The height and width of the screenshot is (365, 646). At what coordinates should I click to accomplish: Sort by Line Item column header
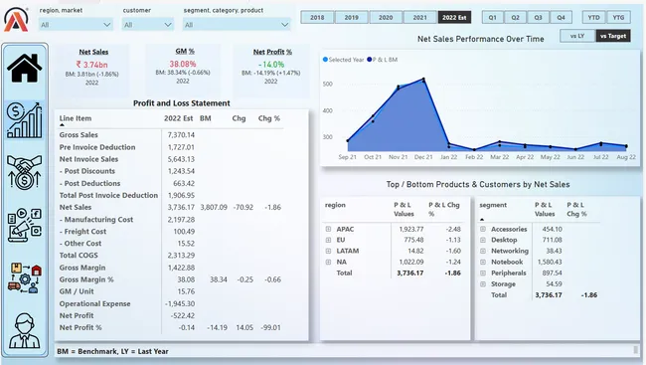coord(76,118)
